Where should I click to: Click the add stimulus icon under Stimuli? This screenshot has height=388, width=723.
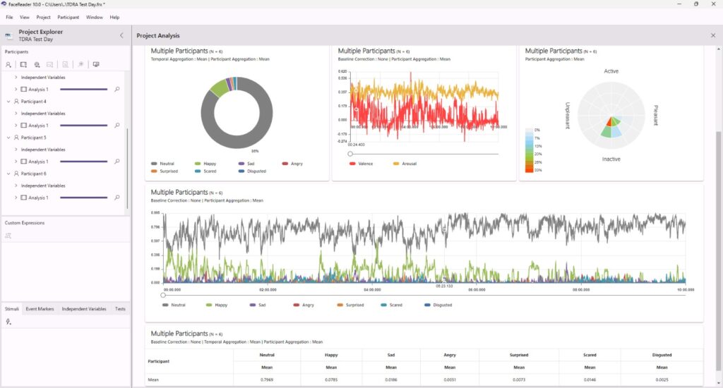(x=8, y=322)
